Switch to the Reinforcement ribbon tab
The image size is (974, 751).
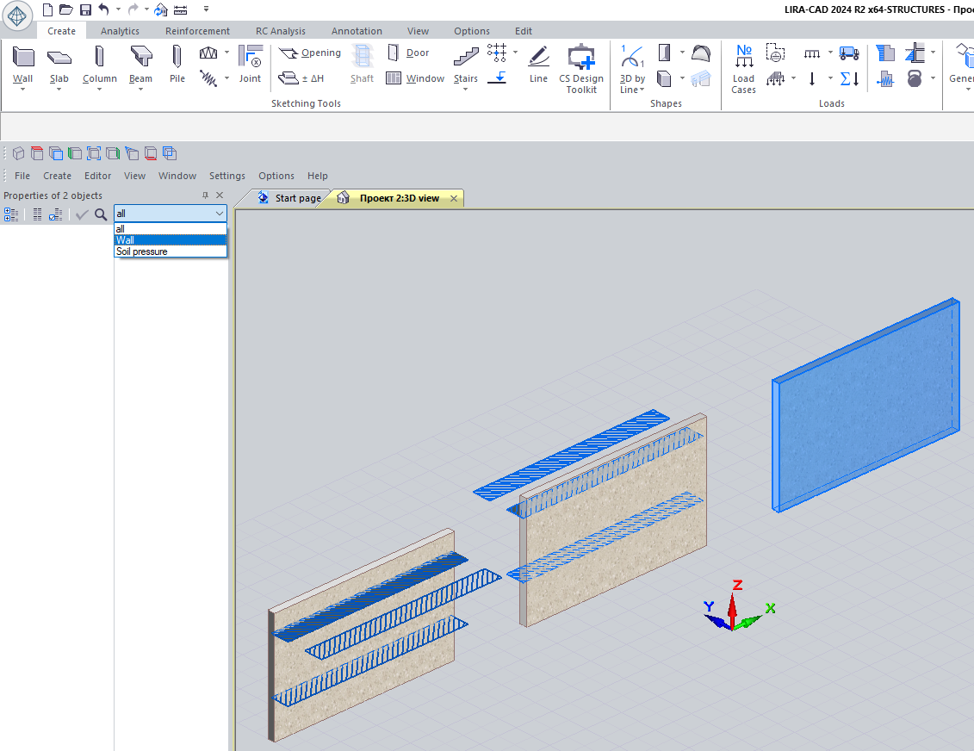point(197,31)
